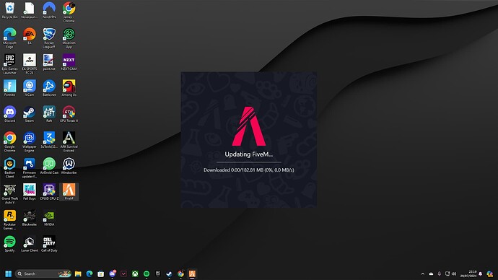Open the Windows Start menu
498x280 pixels.
(9, 274)
